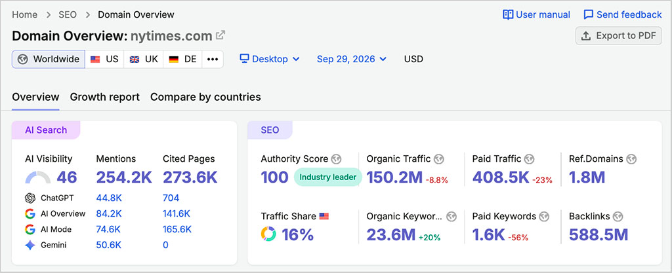672x273 pixels.
Task: Click the Export to PDF button
Action: tap(619, 36)
